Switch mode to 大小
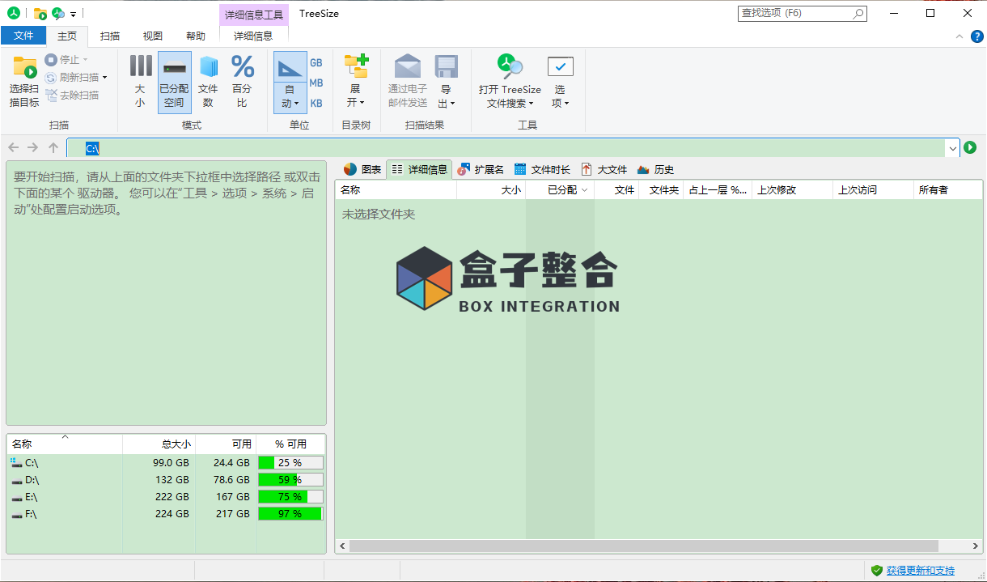Viewport: 987px width, 582px height. pos(140,82)
